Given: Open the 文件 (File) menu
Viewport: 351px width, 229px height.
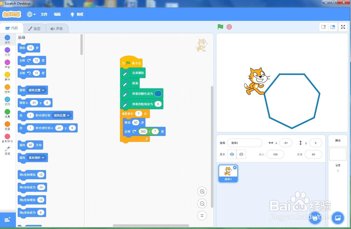Looking at the screenshot, I should [x=44, y=14].
